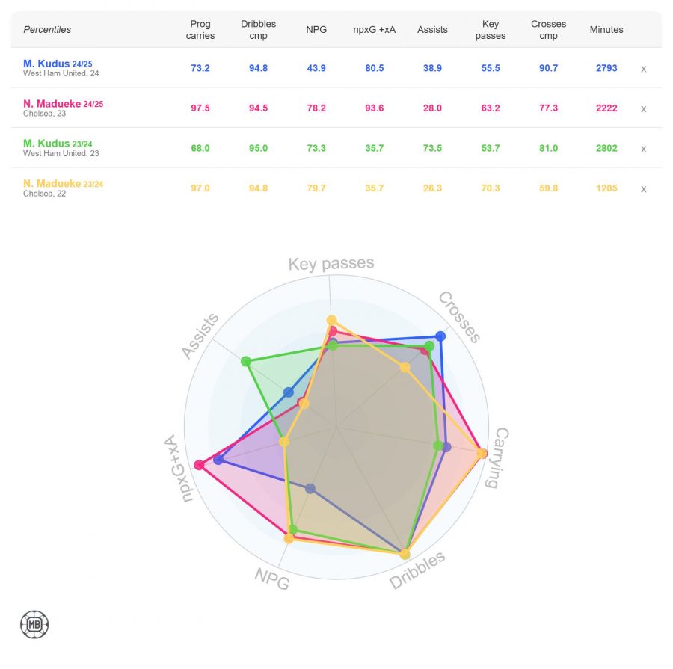
Task: Click the npxG +xA column header
Action: coord(375,30)
